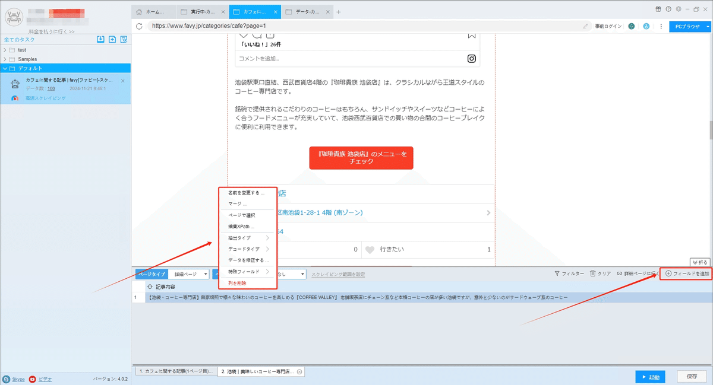Click the Skype icon in footer

6,379
